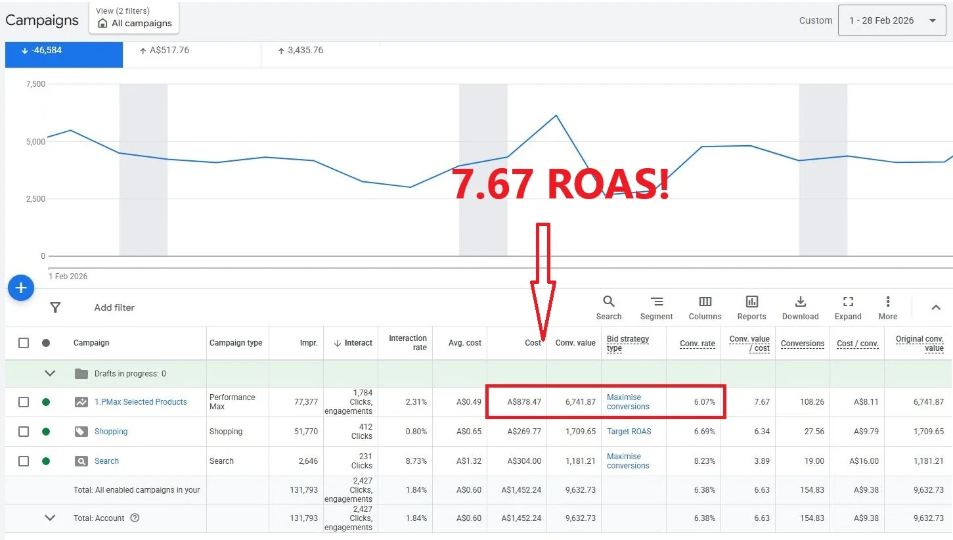Click the Target ROAS bid strategy link

pyautogui.click(x=629, y=431)
